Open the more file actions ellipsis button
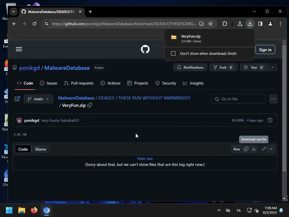The width and height of the screenshot is (289, 217). 273,99
